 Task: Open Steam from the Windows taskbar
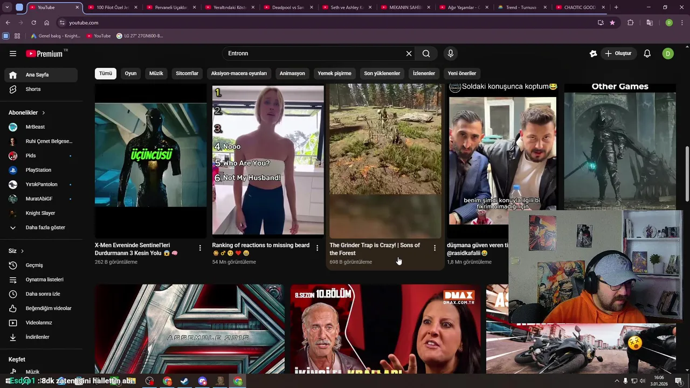tap(184, 381)
